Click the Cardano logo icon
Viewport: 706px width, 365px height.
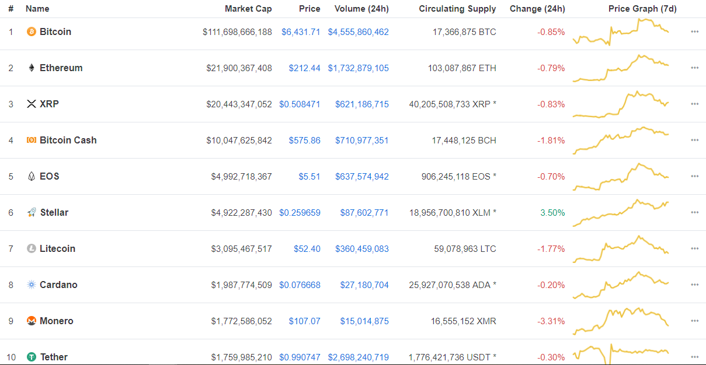32,285
